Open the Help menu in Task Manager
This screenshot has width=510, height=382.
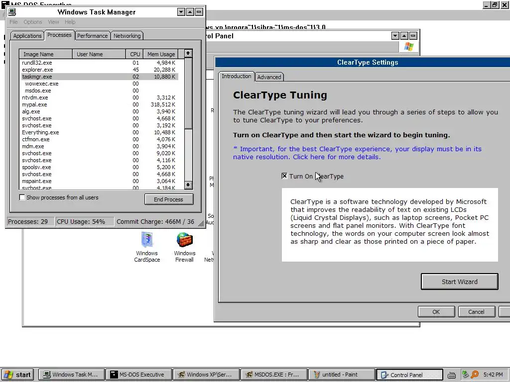click(x=70, y=22)
